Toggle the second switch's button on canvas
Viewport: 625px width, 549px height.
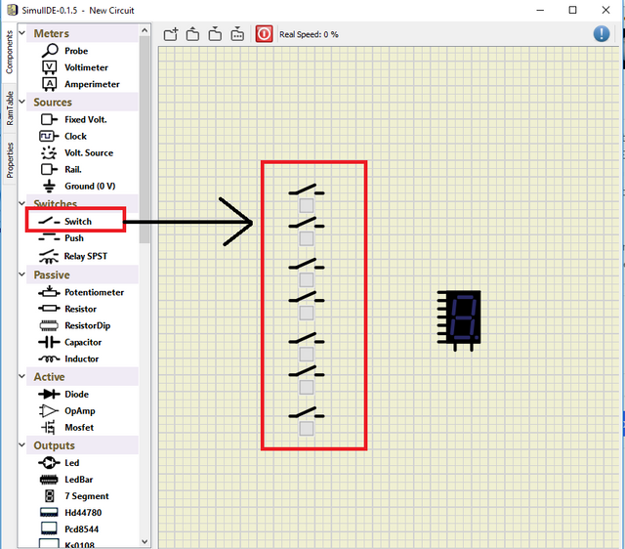click(x=307, y=238)
